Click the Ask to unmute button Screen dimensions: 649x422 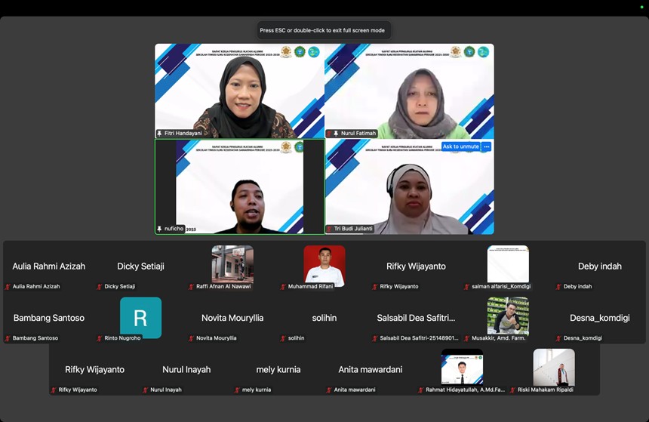pyautogui.click(x=460, y=146)
